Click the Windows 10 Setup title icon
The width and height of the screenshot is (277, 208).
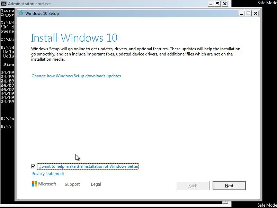(x=21, y=13)
